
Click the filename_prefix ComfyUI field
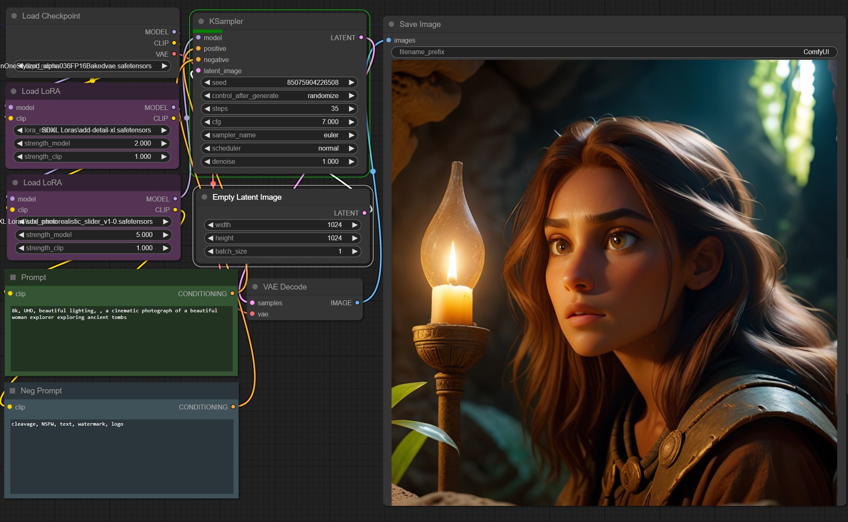614,52
